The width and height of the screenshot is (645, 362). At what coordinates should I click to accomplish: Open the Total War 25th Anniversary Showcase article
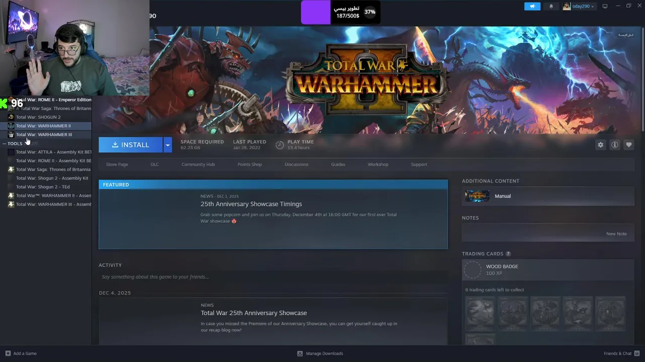point(253,313)
